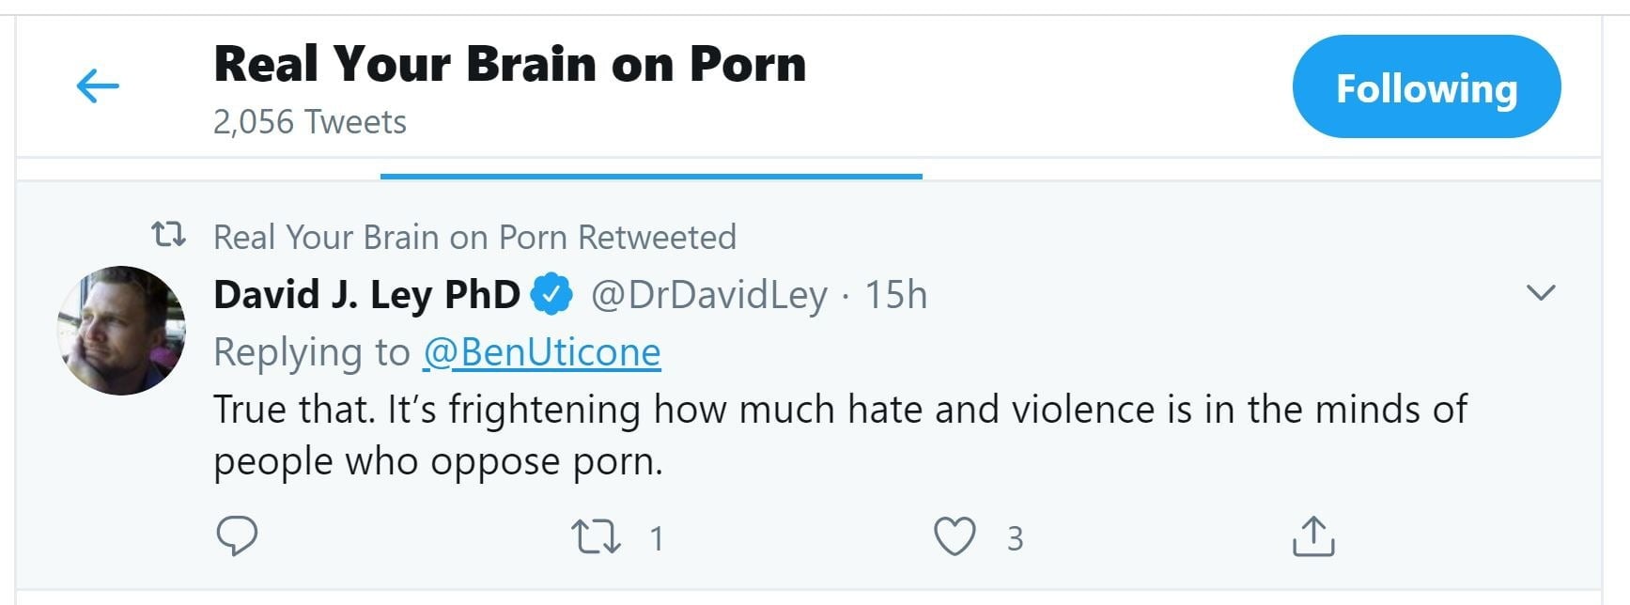Click the "Real Your Brain on Porn Retweeted" label
Screen dimensions: 1630x605
coord(474,238)
